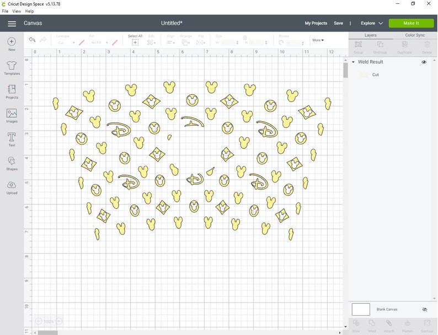Image resolution: width=438 pixels, height=335 pixels.
Task: Open the Fill No Fill dropdown
Action: (x=99, y=42)
